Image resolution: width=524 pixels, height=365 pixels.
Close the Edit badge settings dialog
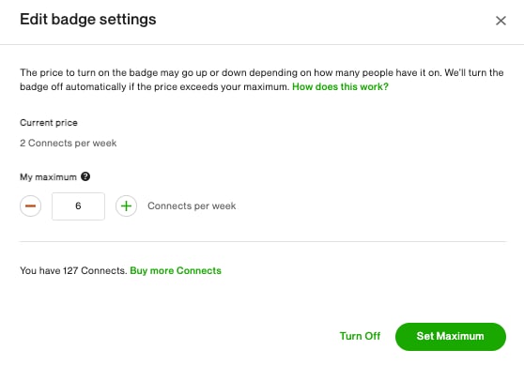501,21
